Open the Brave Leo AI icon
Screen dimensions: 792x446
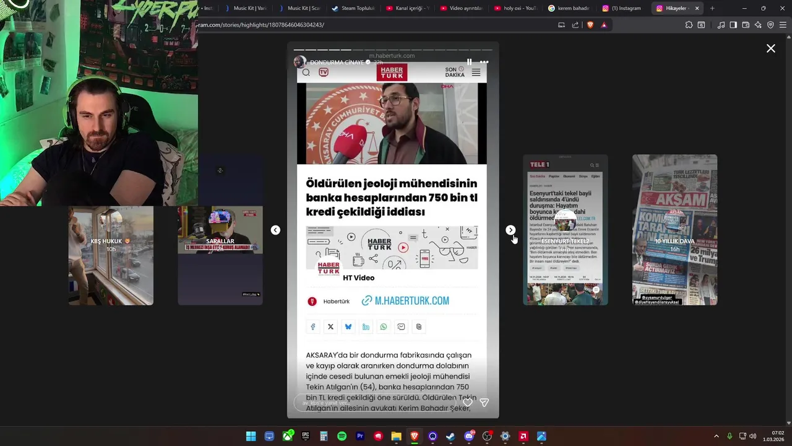(758, 25)
